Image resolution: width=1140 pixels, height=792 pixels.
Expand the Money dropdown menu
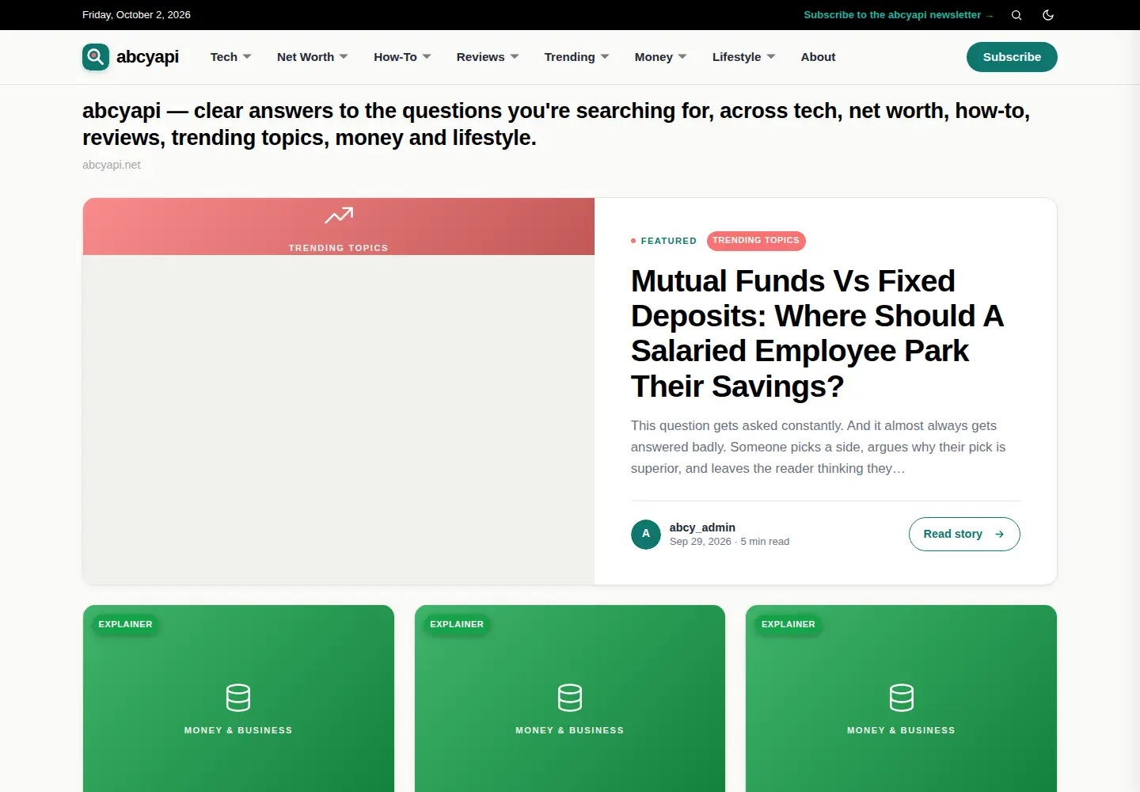point(660,57)
